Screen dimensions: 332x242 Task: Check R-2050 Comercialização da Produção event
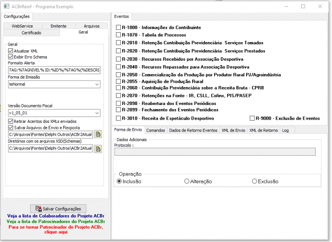(x=118, y=74)
